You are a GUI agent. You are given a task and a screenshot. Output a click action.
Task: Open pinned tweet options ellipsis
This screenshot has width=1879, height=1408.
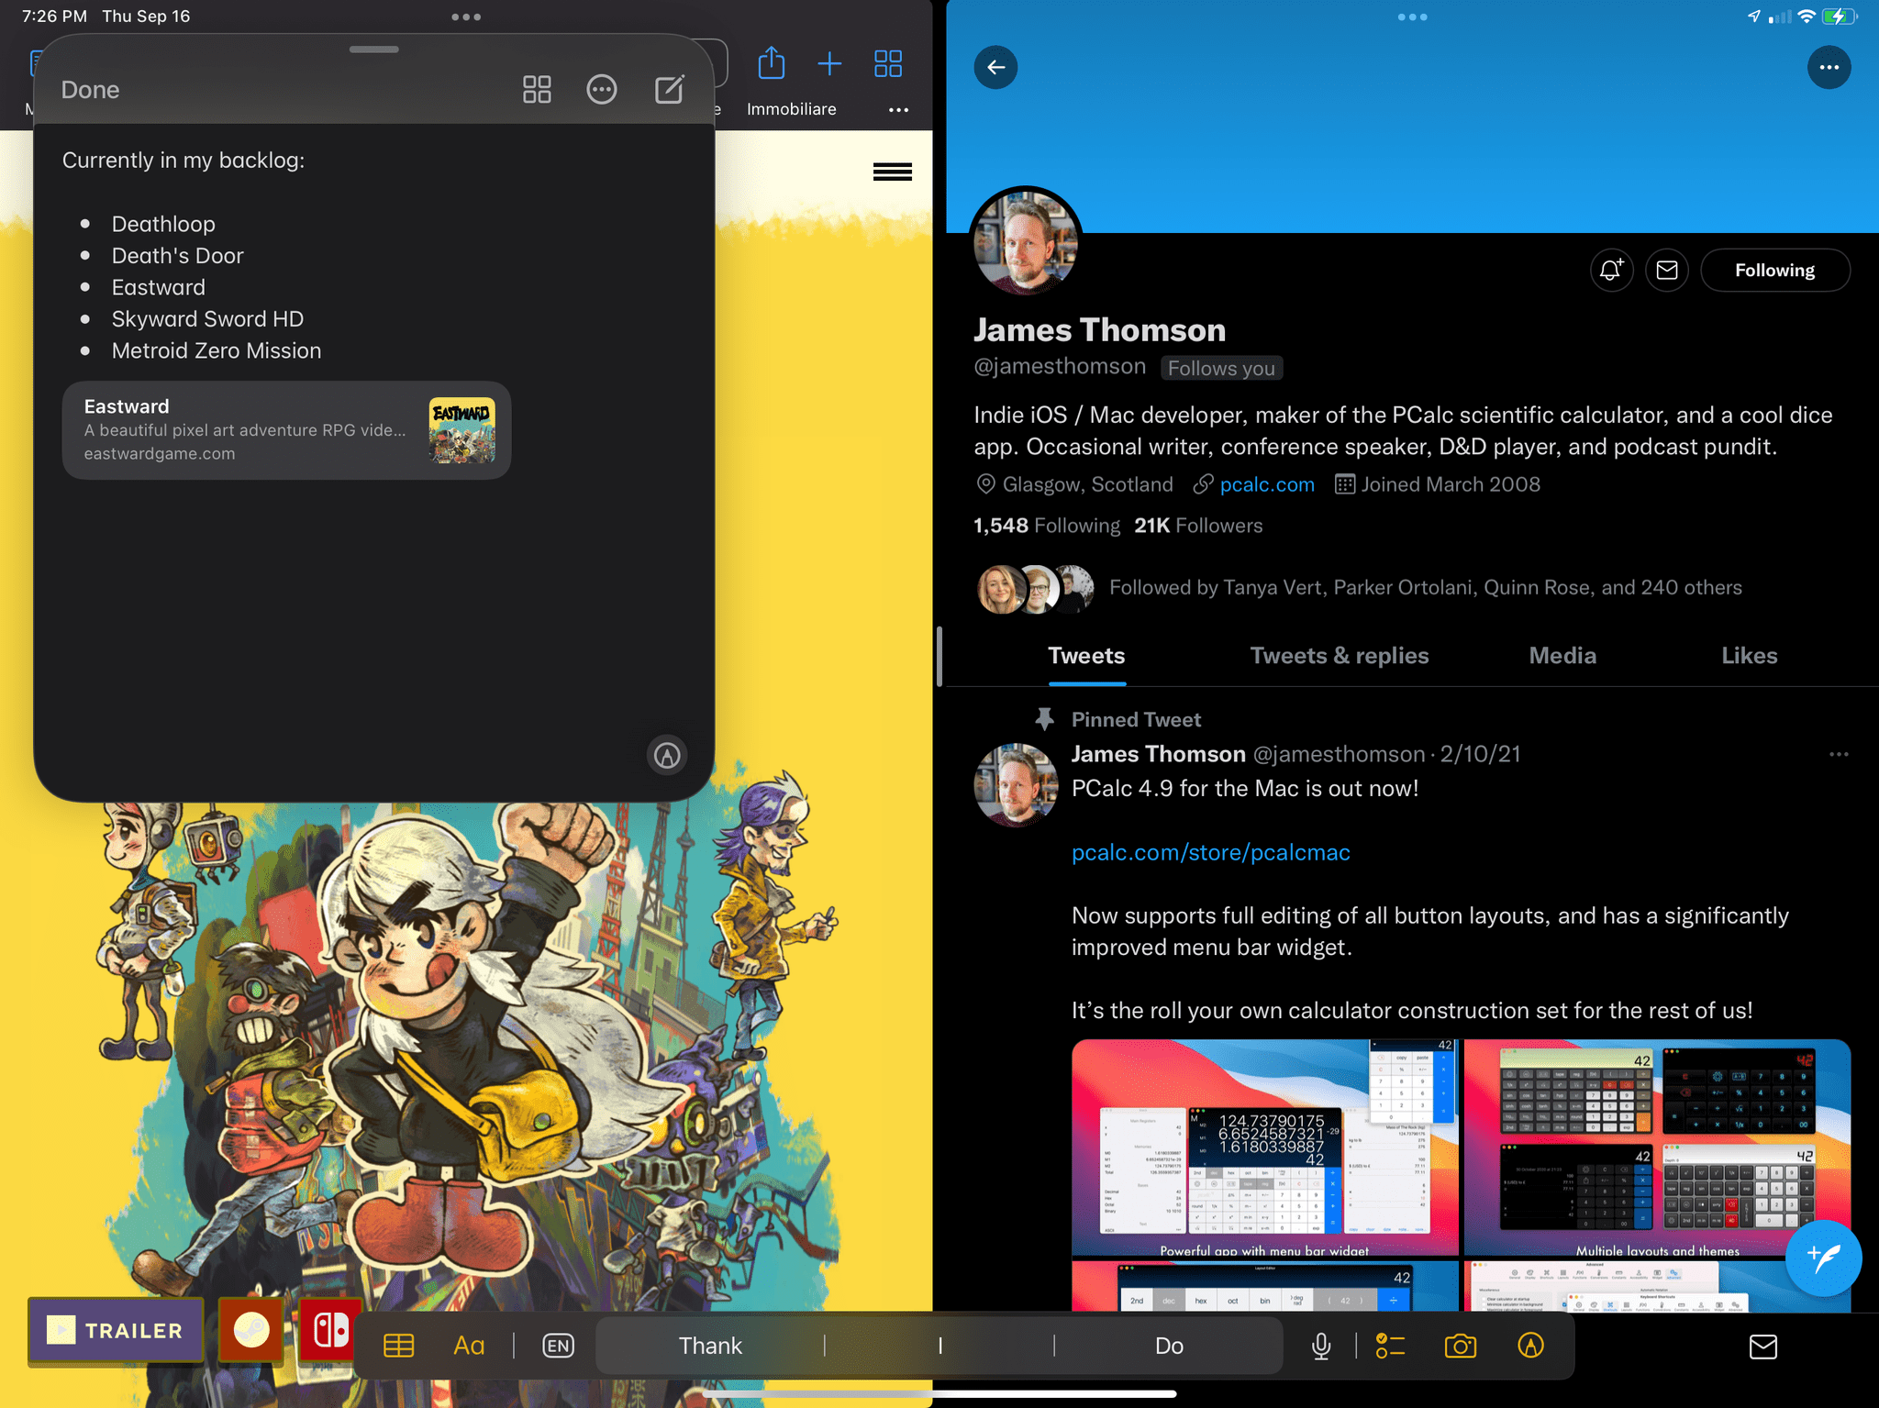pos(1839,754)
